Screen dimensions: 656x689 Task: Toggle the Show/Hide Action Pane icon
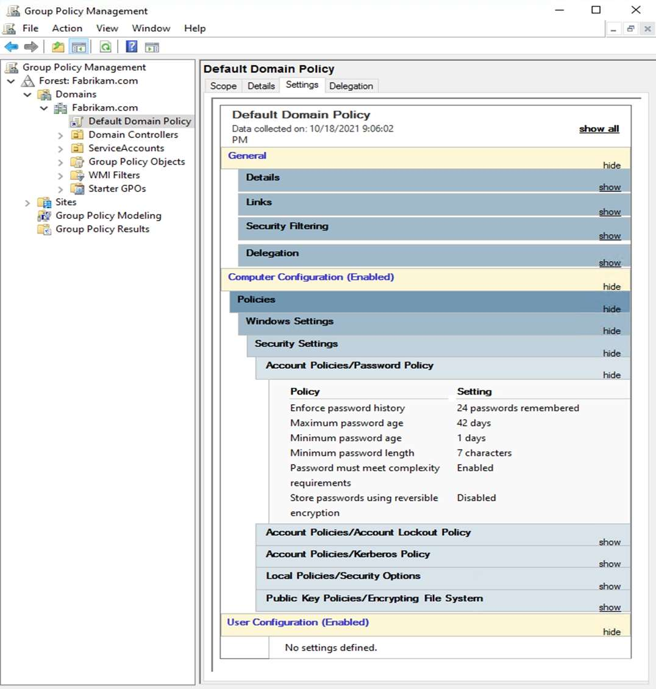[x=152, y=47]
